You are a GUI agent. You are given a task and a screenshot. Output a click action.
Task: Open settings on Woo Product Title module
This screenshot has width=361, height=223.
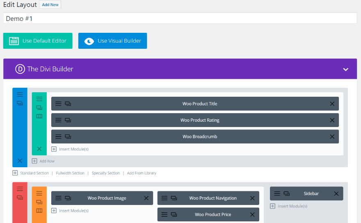[58, 104]
